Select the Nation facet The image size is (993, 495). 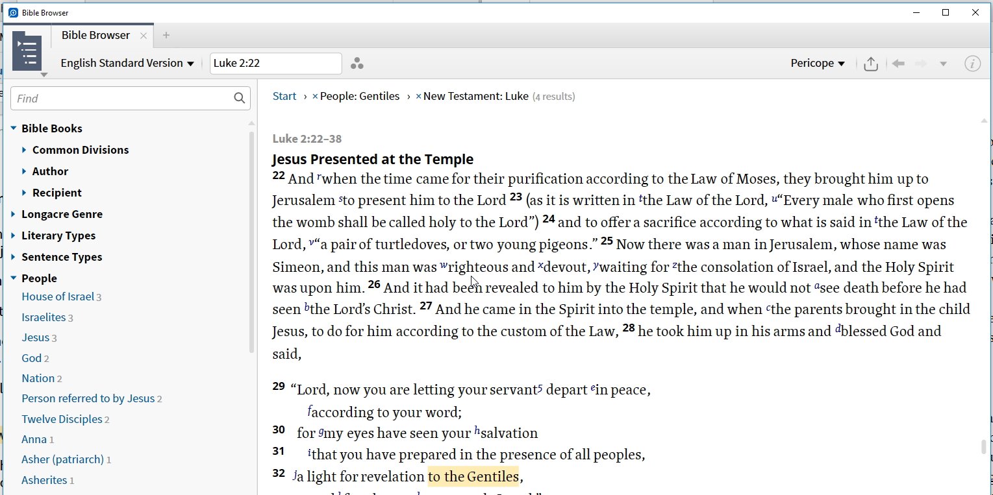tap(38, 378)
